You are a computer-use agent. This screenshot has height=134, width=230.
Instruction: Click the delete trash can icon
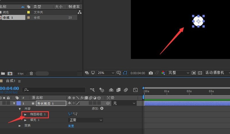pyautogui.click(x=31, y=73)
